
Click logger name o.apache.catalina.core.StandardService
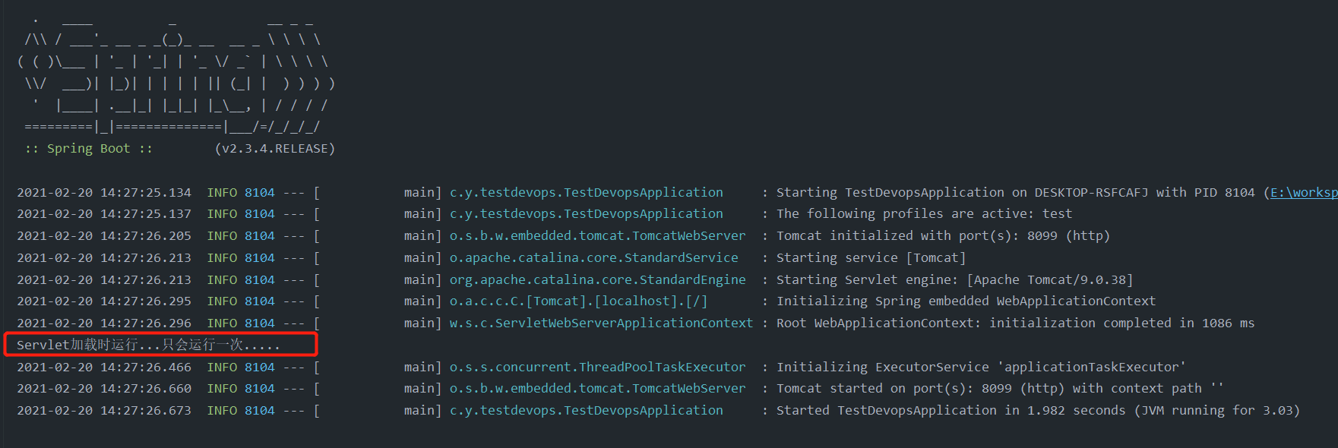(x=594, y=258)
